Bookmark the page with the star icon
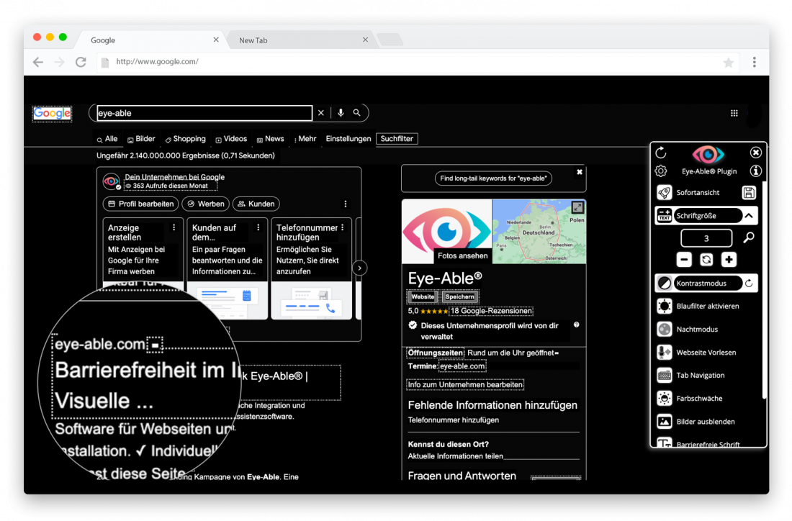This screenshot has height=521, width=792. (728, 63)
